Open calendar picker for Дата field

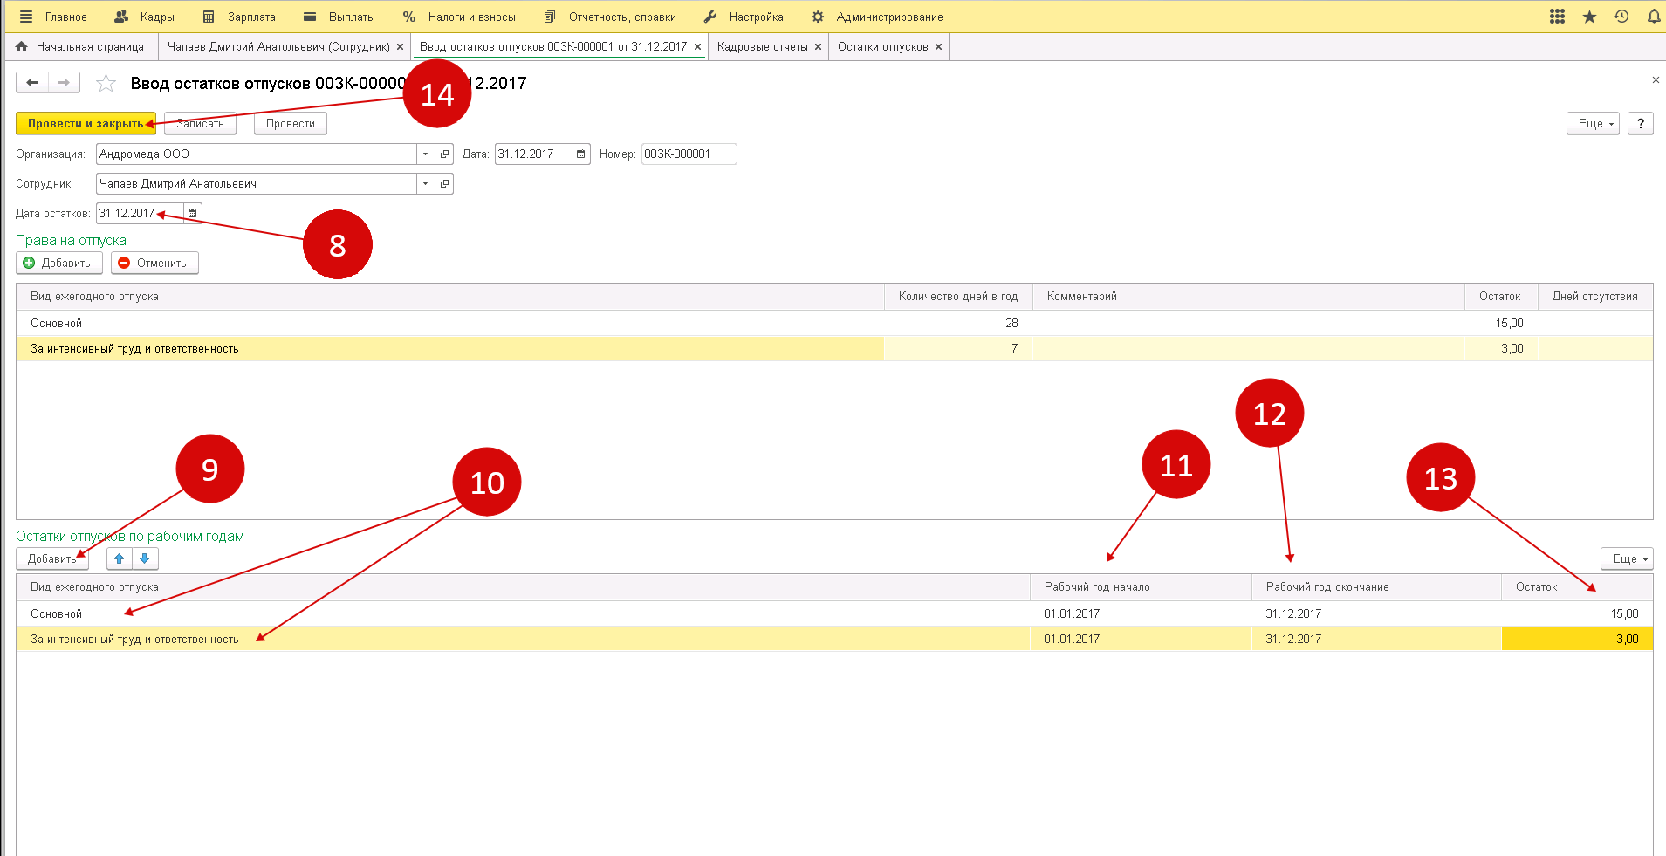point(581,154)
